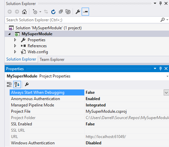This screenshot has width=169, height=147.
Task: Select Windows Authentication property row
Action: [x=47, y=143]
